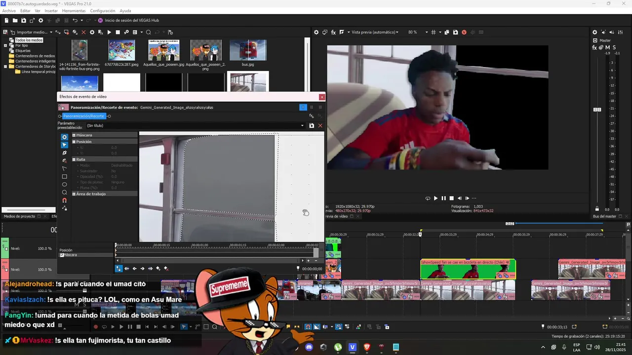632x355 pixels.
Task: Go to previous keyframe in pan/crop
Action: [x=135, y=269]
